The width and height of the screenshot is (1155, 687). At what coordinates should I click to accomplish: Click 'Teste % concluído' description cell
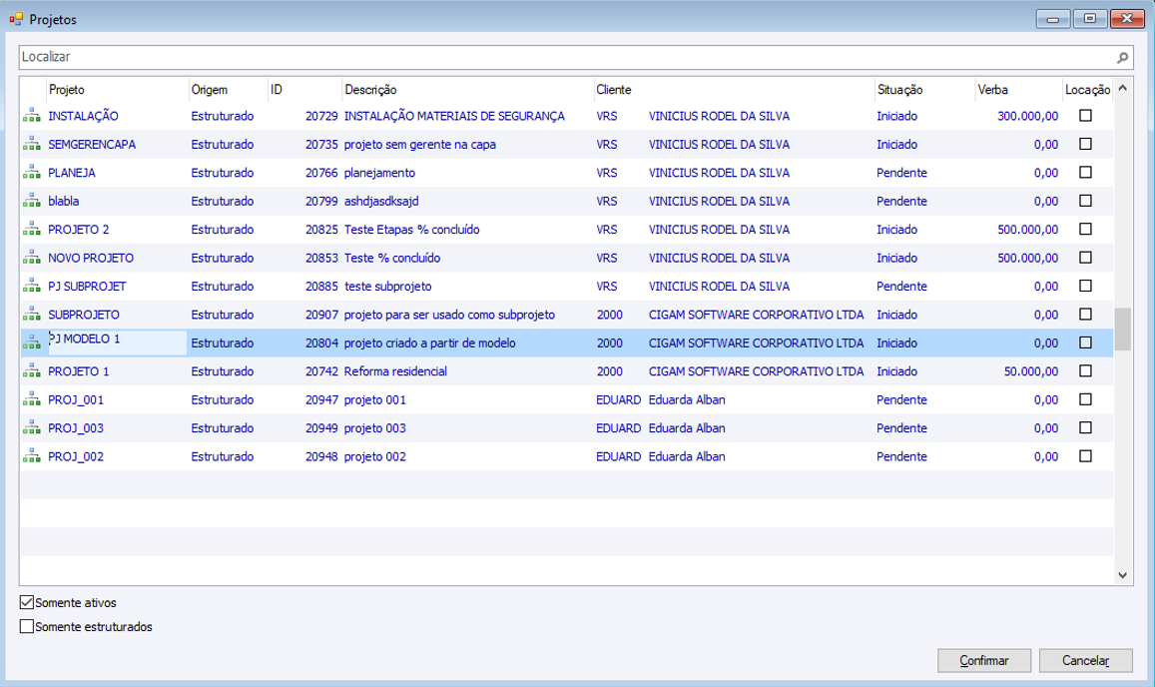(x=392, y=258)
